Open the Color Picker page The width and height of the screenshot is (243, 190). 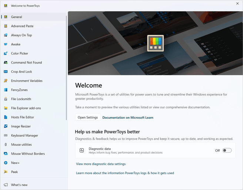coord(34,53)
